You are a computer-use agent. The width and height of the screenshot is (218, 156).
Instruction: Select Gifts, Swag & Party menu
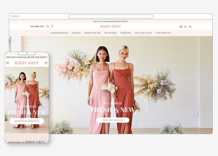143,33
